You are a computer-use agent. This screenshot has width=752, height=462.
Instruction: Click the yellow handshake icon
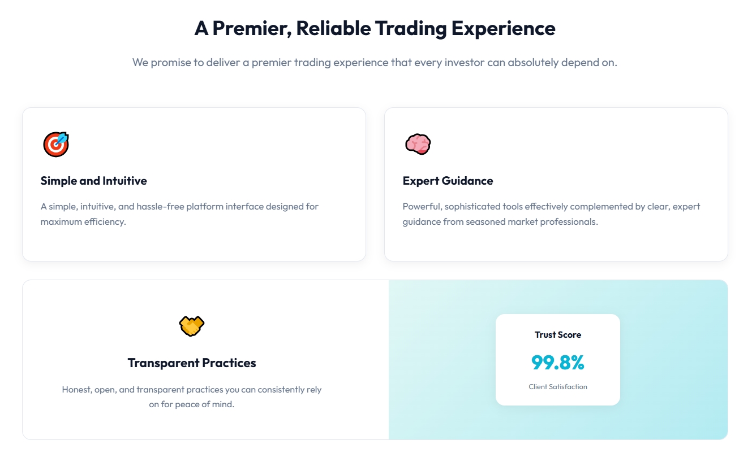tap(191, 326)
